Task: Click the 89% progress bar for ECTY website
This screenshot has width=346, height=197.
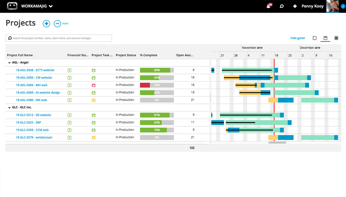Action: [157, 70]
